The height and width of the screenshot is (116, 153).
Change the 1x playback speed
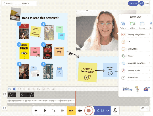pos(54,111)
